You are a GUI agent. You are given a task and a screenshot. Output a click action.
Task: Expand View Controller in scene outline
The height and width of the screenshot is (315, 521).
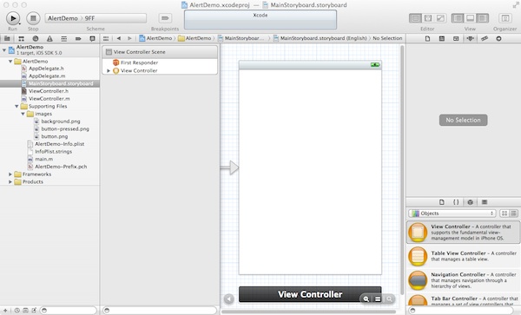pyautogui.click(x=109, y=70)
